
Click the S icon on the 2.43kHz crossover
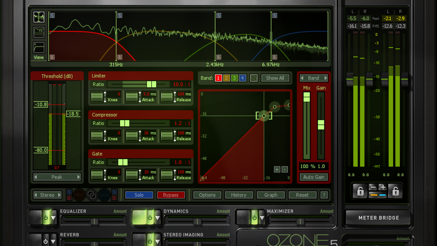click(x=218, y=15)
